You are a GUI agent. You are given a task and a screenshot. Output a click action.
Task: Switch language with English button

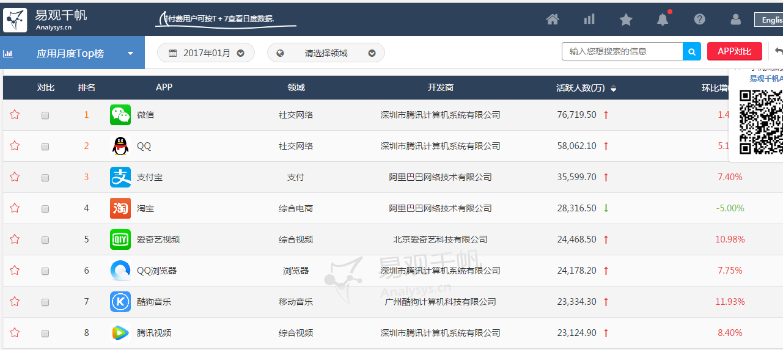pyautogui.click(x=770, y=20)
